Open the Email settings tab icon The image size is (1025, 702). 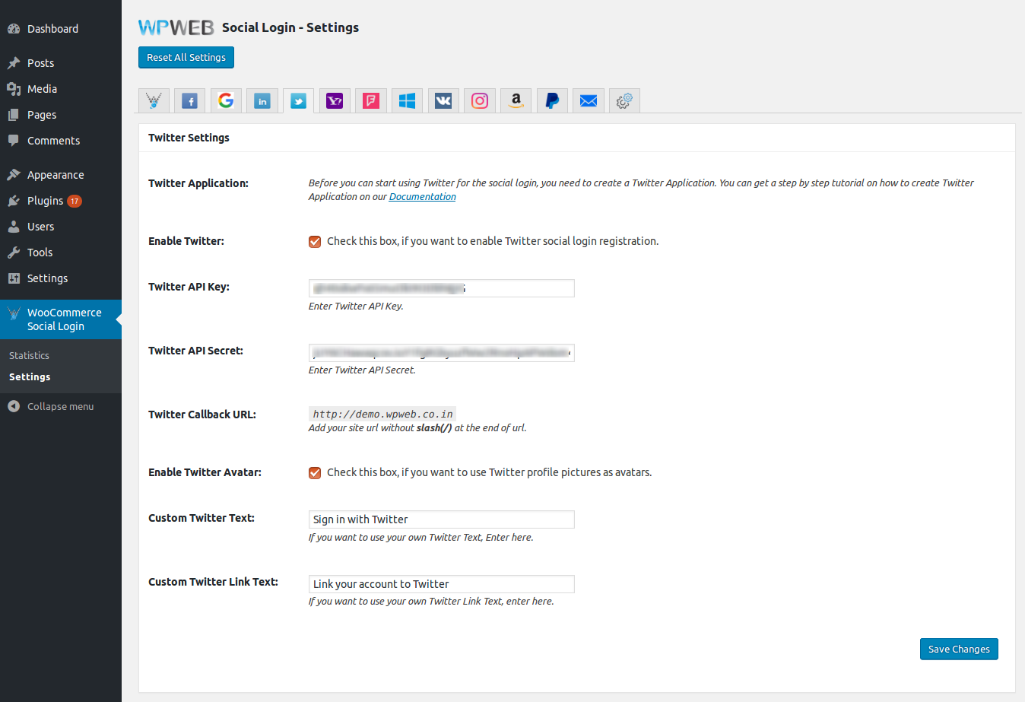[x=589, y=101]
